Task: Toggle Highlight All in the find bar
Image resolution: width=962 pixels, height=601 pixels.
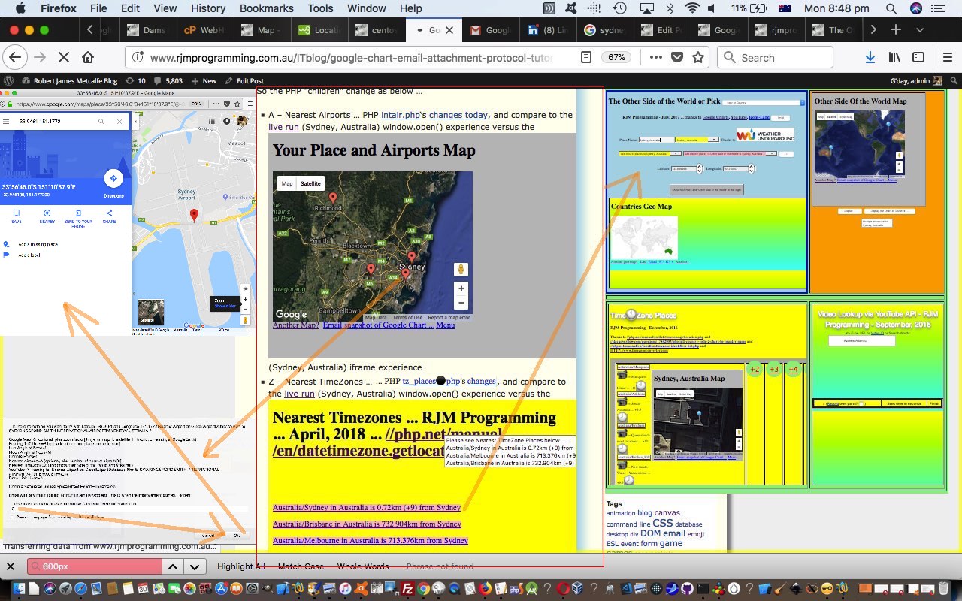Action: click(x=241, y=566)
